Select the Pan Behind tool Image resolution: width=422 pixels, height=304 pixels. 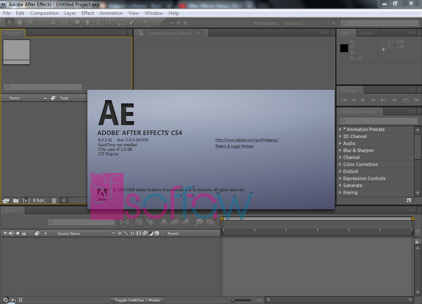pos(64,23)
